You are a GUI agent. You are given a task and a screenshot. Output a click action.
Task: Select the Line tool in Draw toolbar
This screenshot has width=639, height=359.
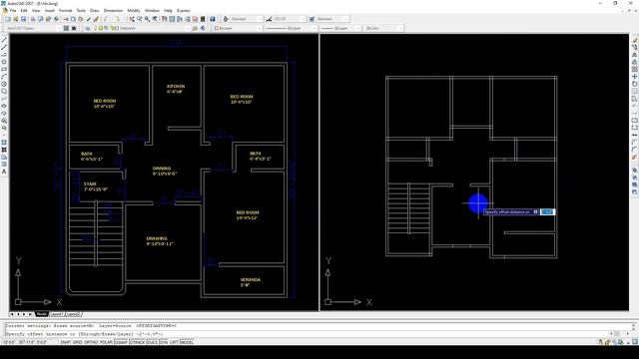[x=4, y=40]
